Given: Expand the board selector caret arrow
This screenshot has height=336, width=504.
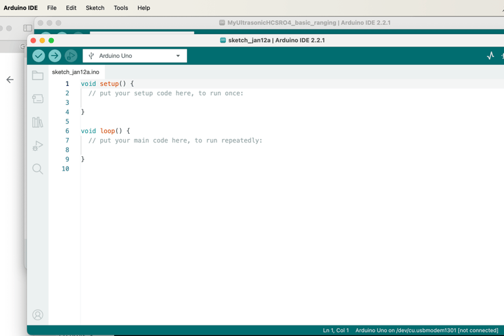Looking at the screenshot, I should [178, 56].
